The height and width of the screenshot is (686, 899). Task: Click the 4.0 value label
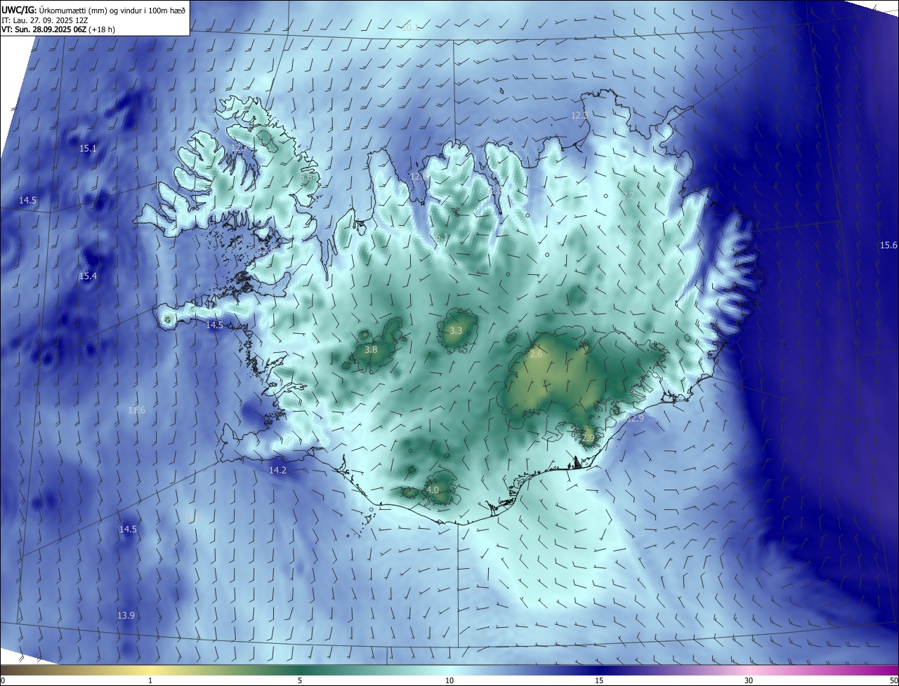pyautogui.click(x=433, y=490)
